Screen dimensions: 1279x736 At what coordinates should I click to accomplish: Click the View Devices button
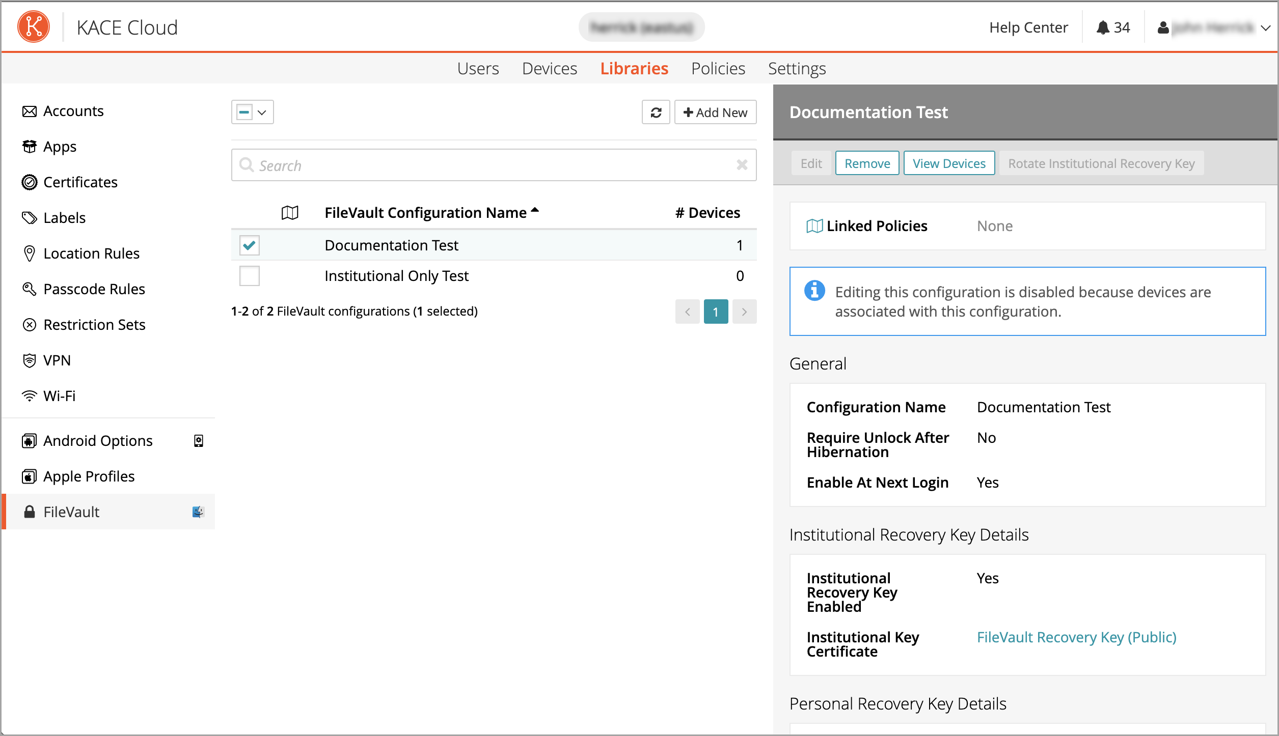948,163
